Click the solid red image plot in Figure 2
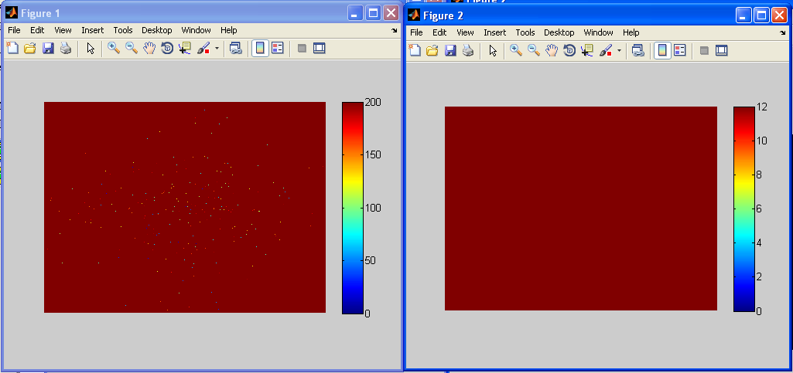 point(581,209)
